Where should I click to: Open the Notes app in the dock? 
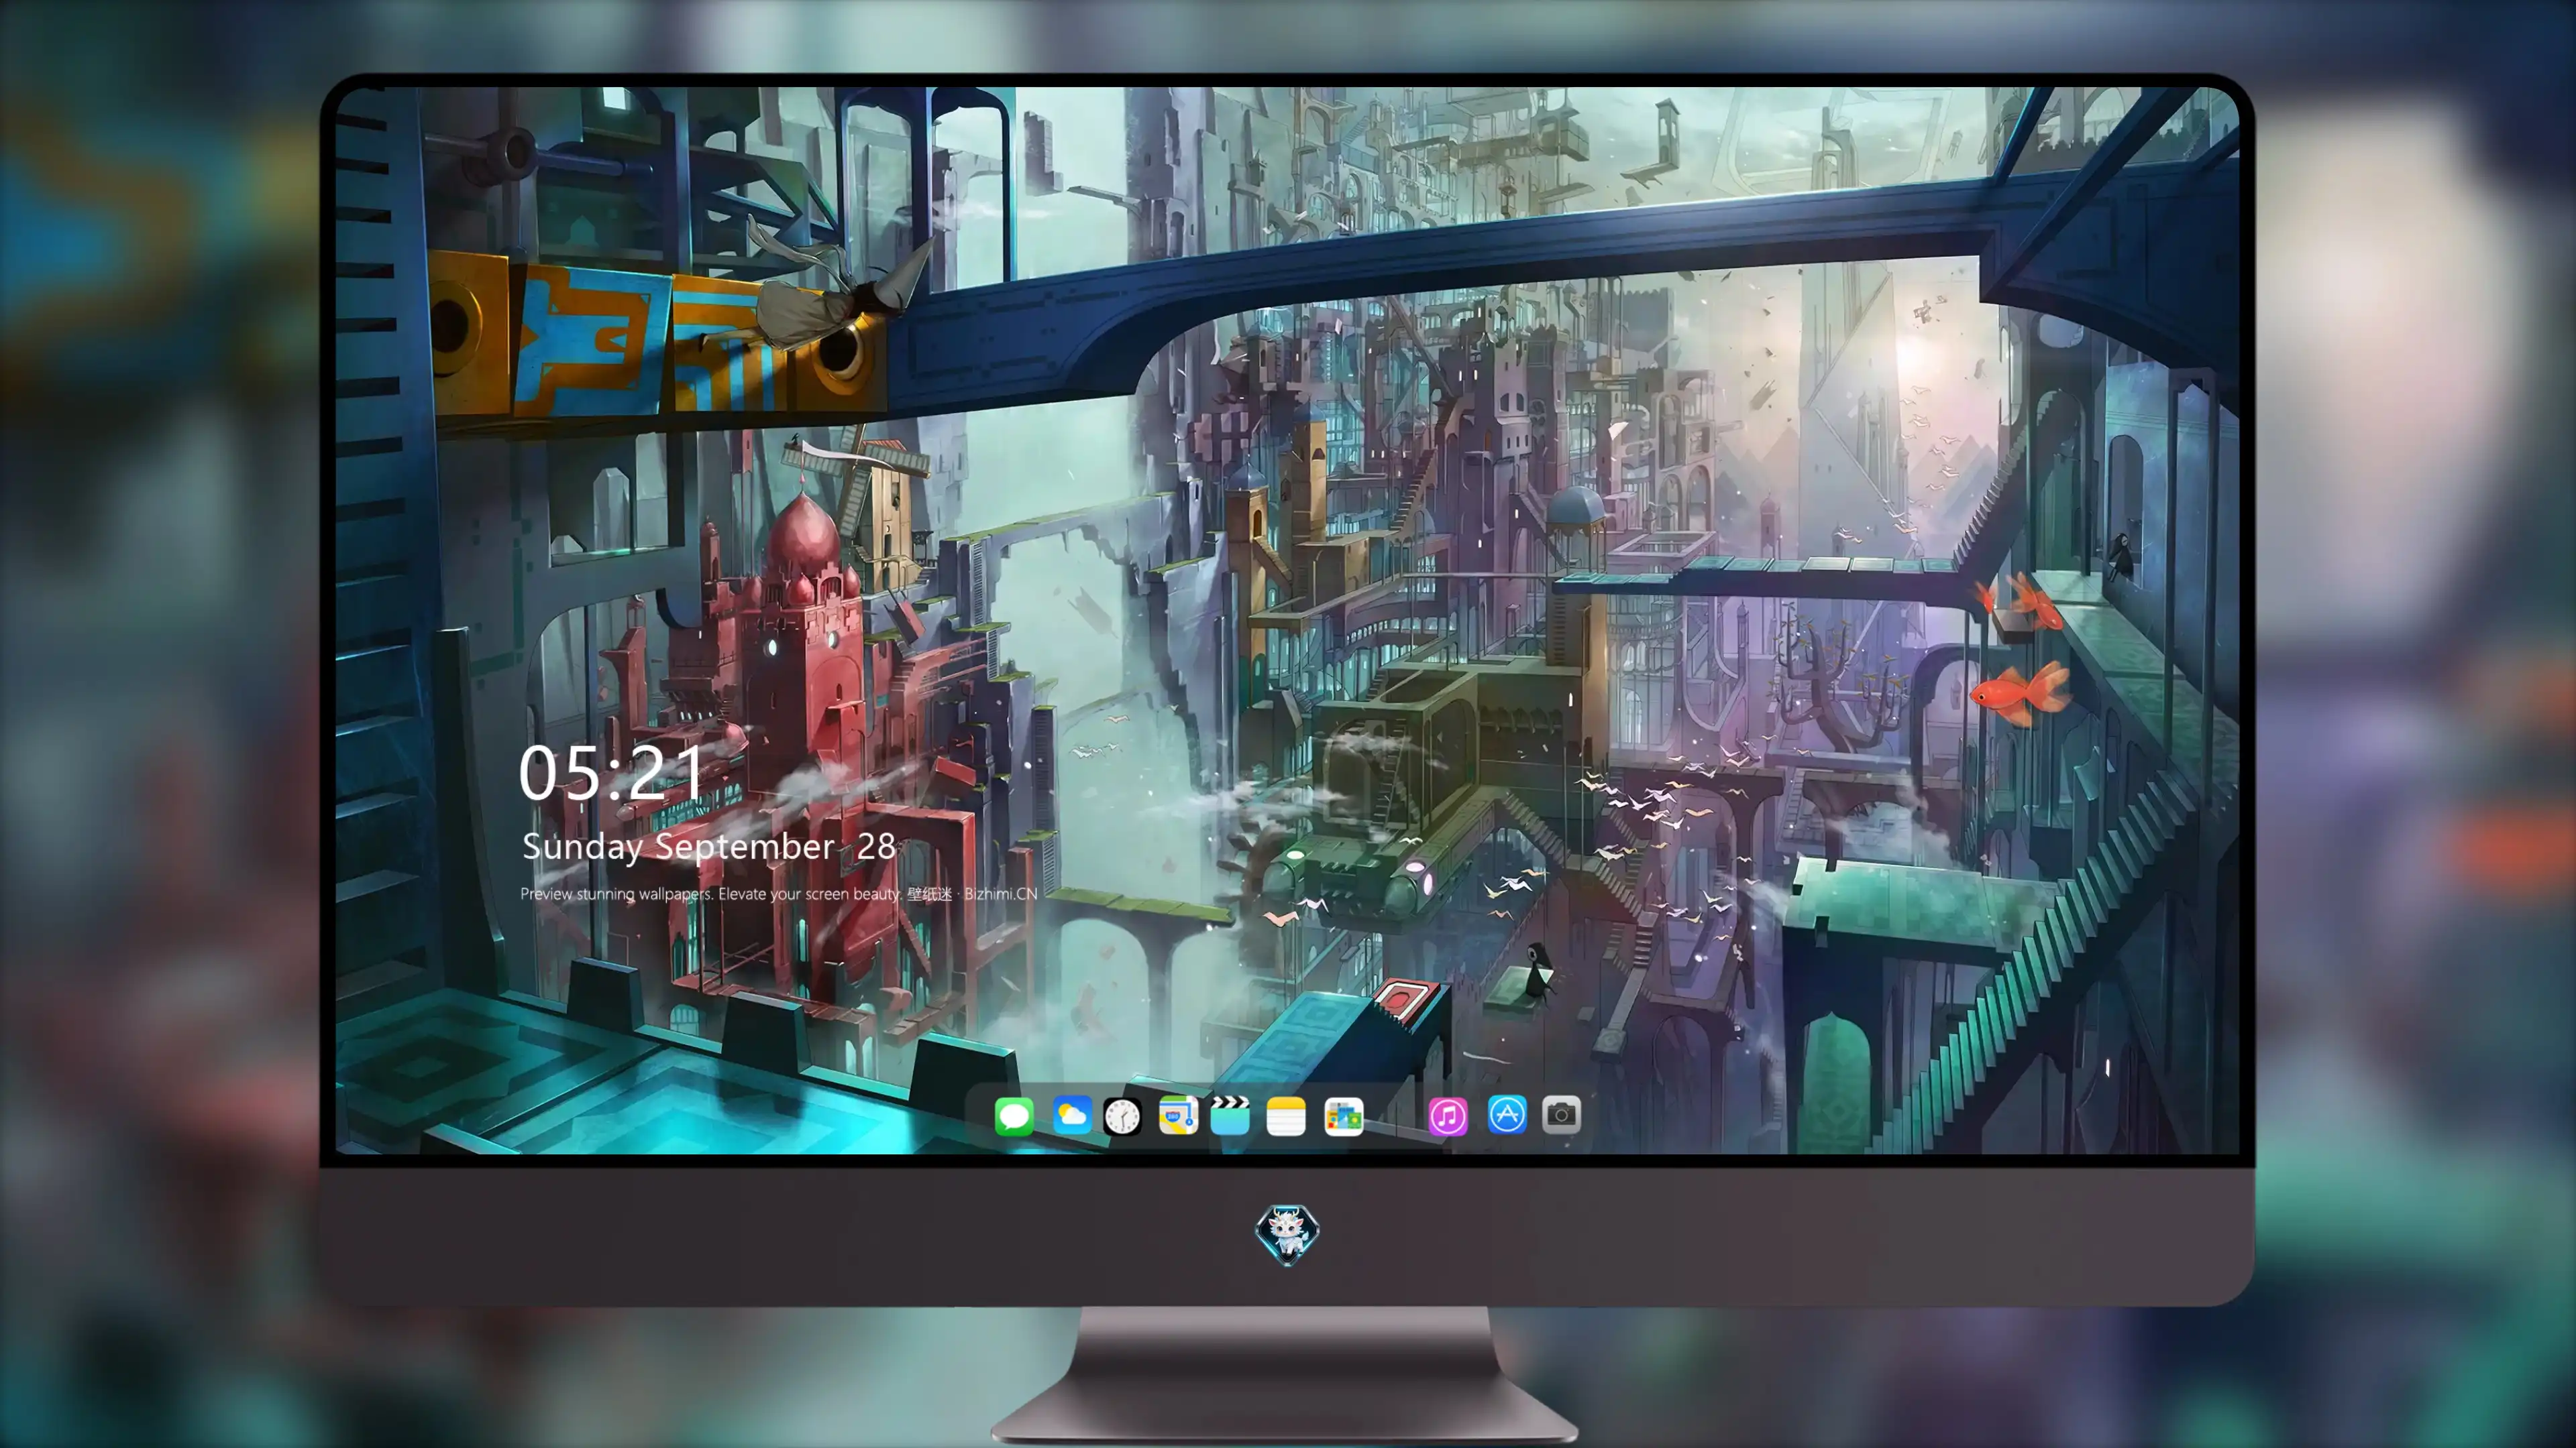click(1286, 1115)
